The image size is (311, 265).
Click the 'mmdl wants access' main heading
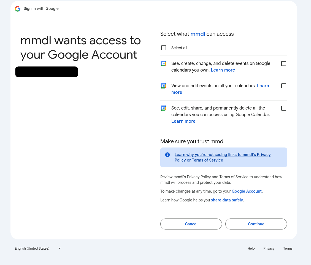(x=80, y=48)
